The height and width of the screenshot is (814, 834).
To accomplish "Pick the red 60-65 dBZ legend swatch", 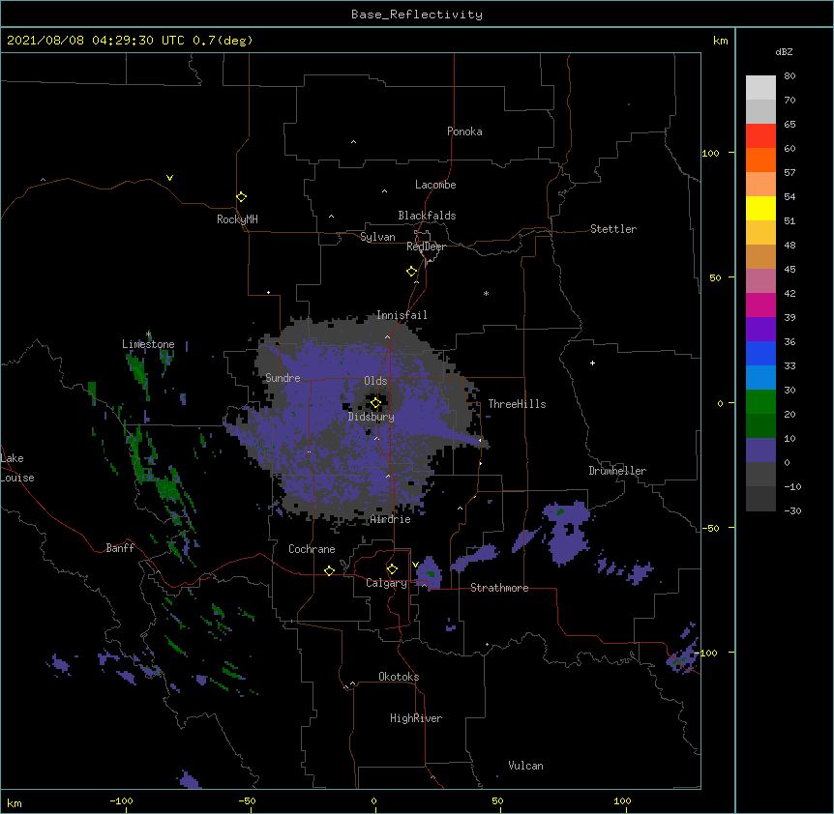I will (x=760, y=135).
